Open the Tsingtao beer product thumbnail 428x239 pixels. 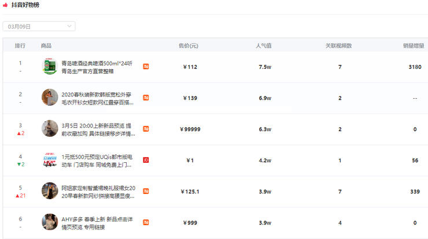tap(50, 67)
